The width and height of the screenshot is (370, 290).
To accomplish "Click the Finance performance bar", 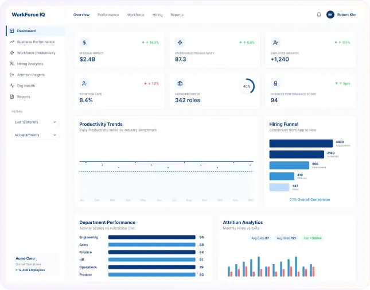I will pyautogui.click(x=151, y=252).
